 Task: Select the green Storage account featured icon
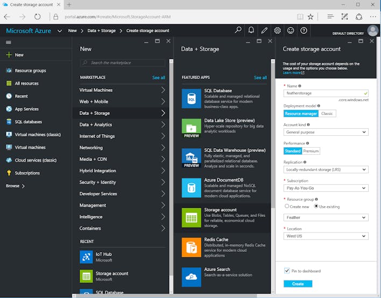[x=191, y=218]
